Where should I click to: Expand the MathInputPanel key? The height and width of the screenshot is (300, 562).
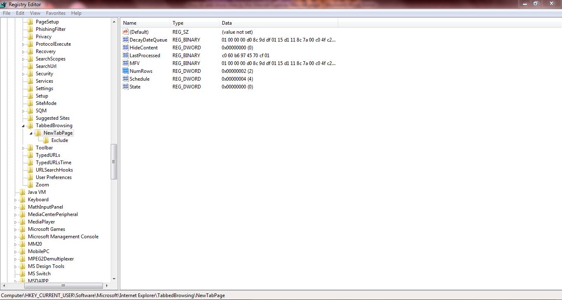coord(16,207)
